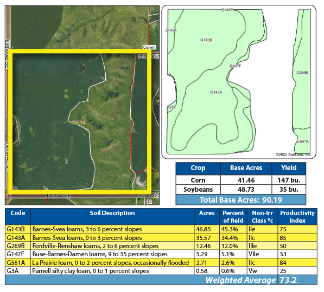Click percent of field 34.4%
Image resolution: width=324 pixels, height=292 pixels.
[x=230, y=238]
